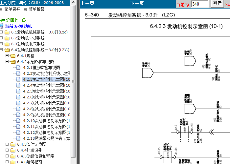Click document icon for 4.2.8发动机控制示意图
Screen dimensions: 230x164
point(18,109)
